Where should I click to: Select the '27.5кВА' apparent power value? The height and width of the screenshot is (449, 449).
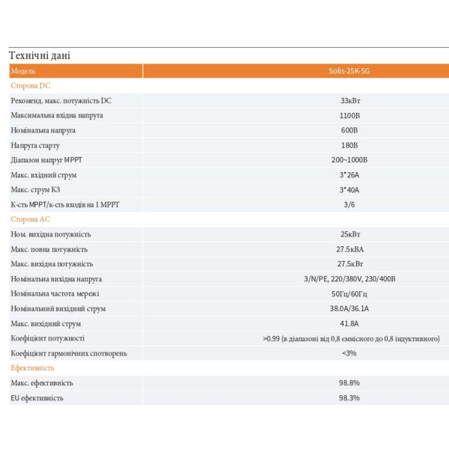pos(350,249)
